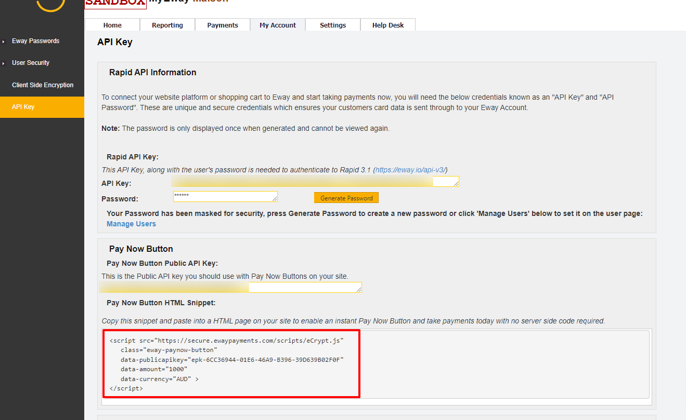Open User Security in the sidebar

point(31,63)
